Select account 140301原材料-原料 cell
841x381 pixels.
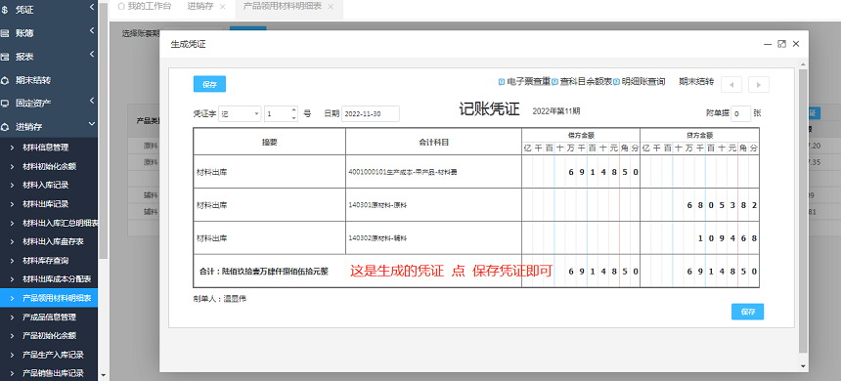pyautogui.click(x=433, y=205)
